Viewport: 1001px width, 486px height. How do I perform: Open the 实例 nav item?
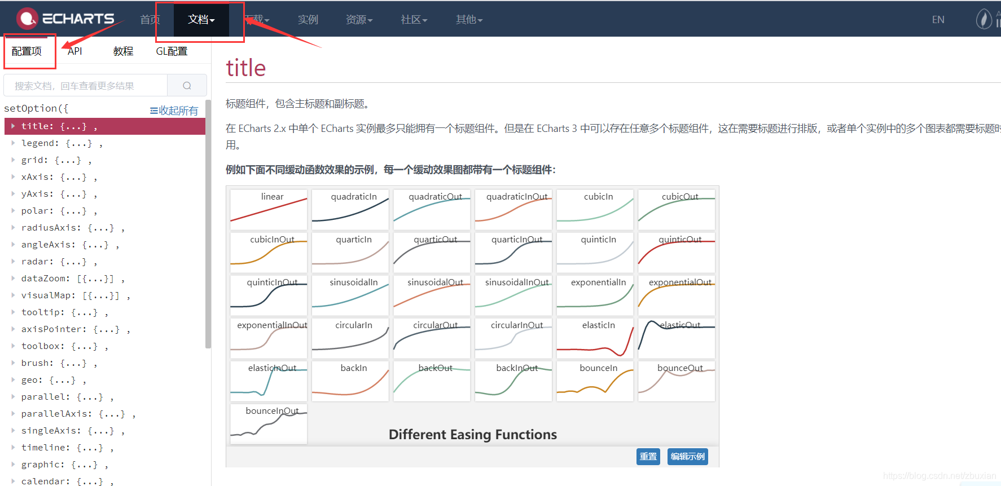308,20
